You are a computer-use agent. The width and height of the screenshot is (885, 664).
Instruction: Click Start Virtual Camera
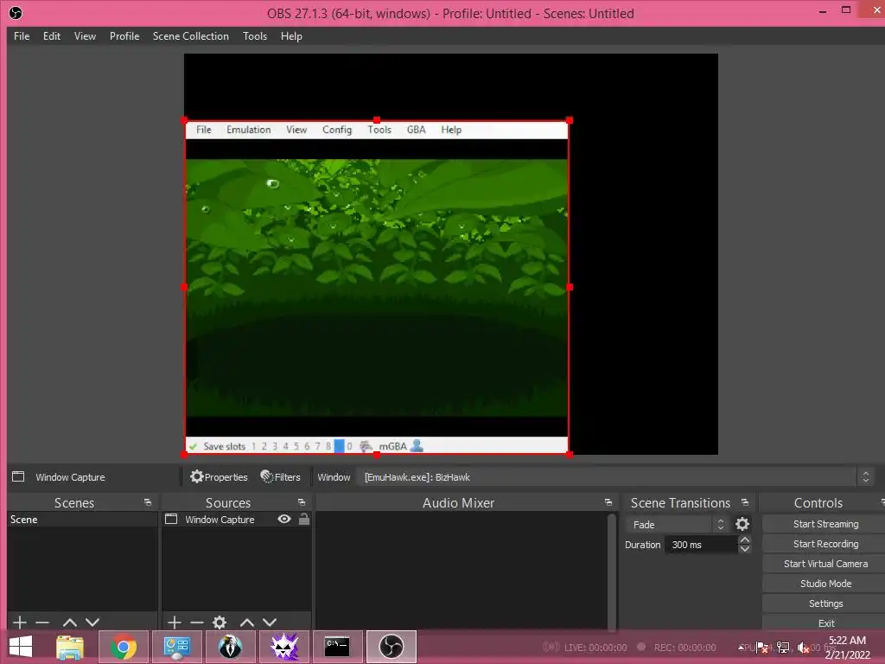point(825,564)
